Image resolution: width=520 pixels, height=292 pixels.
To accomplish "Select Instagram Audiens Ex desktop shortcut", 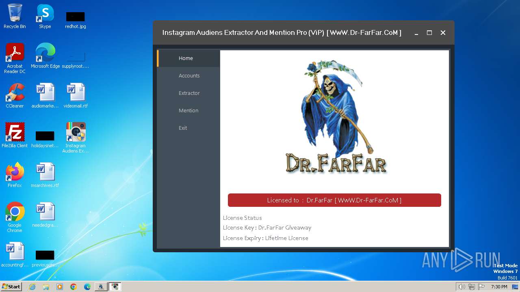I will coord(76,138).
